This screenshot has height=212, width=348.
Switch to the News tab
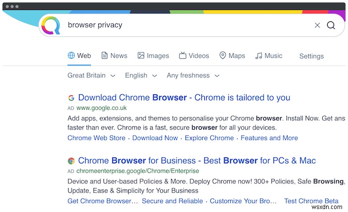tap(114, 56)
